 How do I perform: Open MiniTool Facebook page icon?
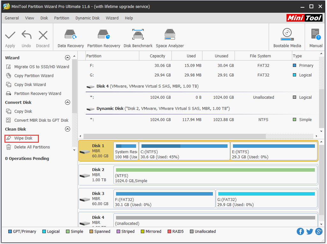pyautogui.click(x=300, y=231)
